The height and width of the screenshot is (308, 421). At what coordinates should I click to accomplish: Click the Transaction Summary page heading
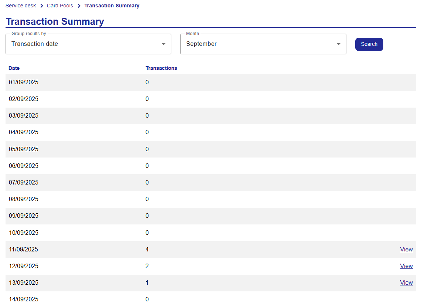(x=55, y=21)
